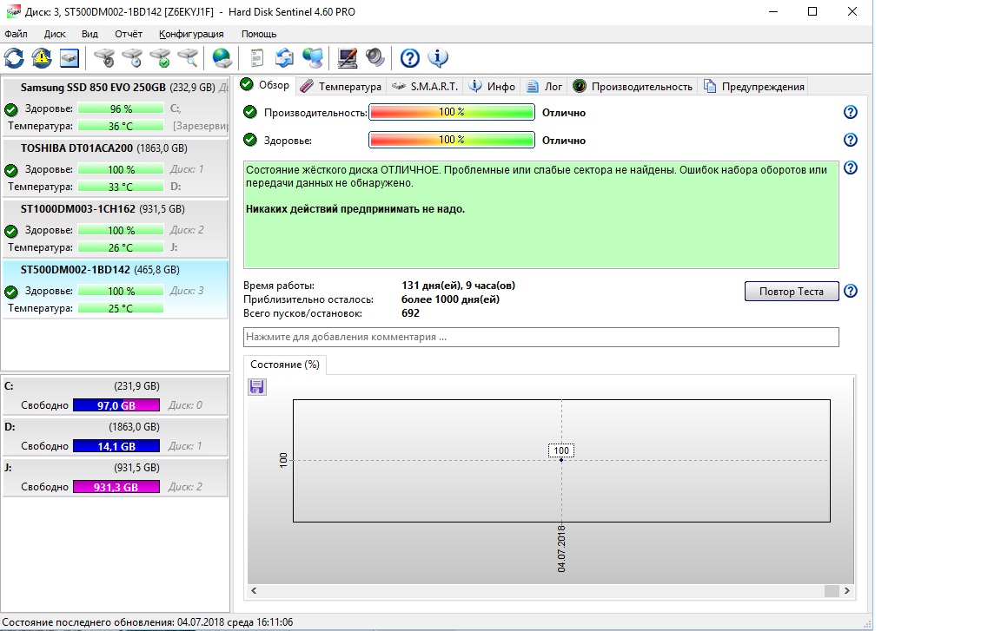The image size is (1001, 631).
Task: Click the disk with speaker acoustic toolbar icon
Action: [104, 58]
